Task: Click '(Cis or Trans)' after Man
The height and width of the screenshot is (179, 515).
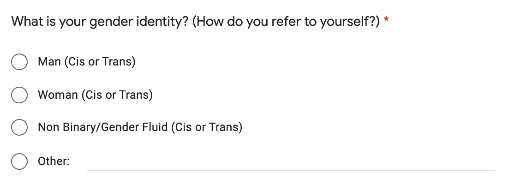Action: click(100, 62)
